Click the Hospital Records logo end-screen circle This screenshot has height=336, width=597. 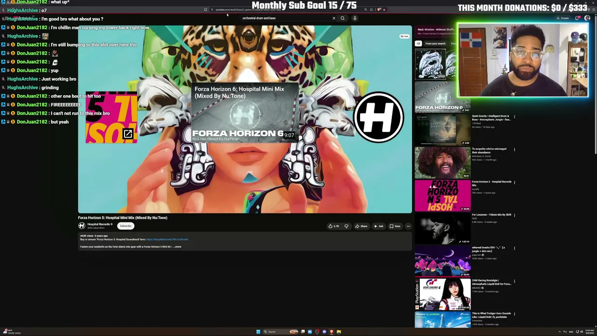(379, 117)
